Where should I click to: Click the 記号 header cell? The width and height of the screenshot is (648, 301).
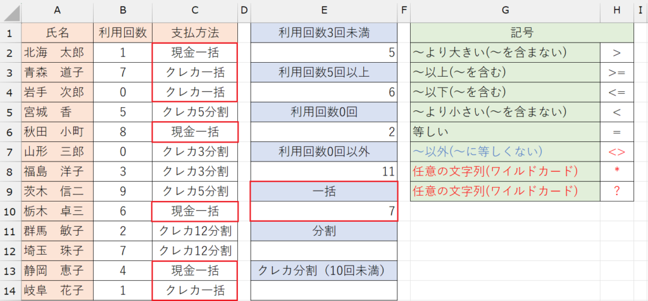(x=521, y=33)
